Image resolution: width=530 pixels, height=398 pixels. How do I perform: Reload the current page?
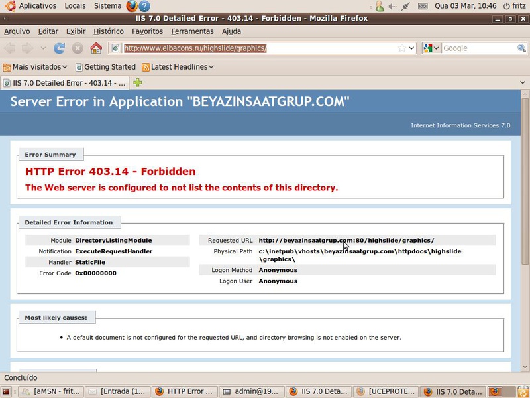(x=60, y=48)
